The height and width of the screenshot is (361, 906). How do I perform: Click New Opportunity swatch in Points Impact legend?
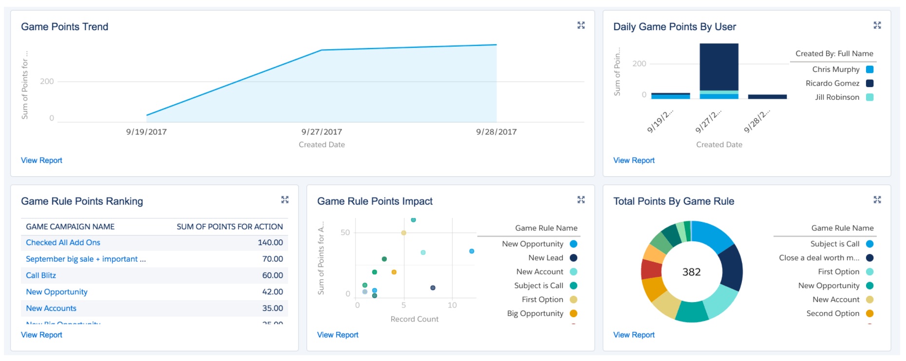(573, 244)
